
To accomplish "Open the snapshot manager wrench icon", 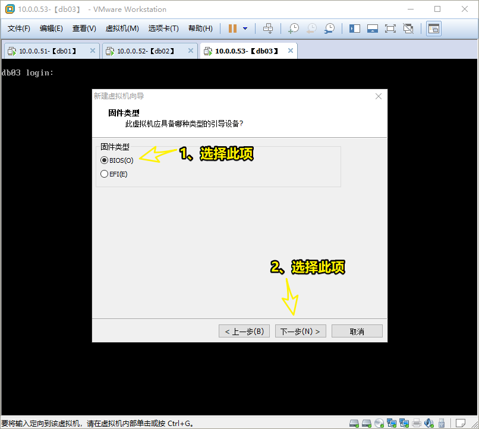I will coord(329,29).
